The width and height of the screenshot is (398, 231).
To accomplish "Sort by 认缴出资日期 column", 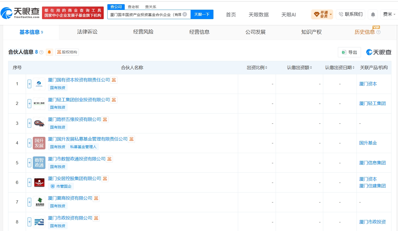I will tap(340, 67).
